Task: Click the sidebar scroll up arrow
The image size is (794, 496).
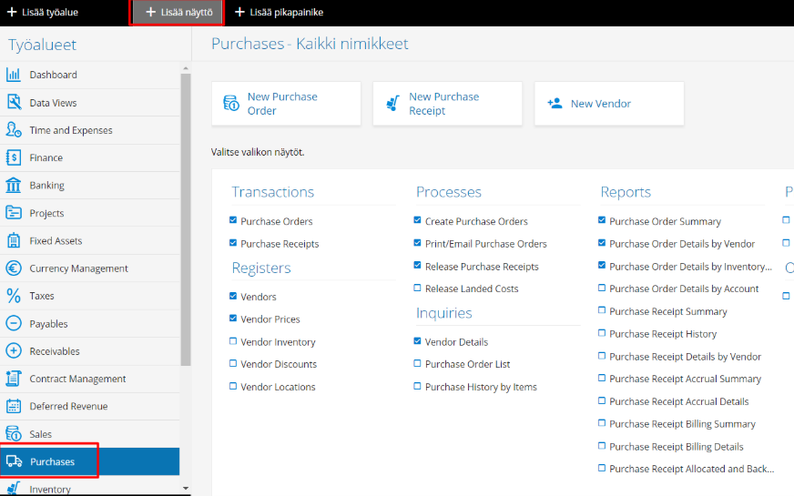Action: (186, 68)
